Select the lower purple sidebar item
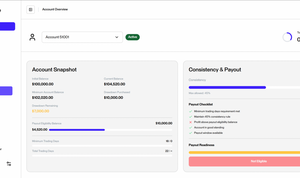The width and height of the screenshot is (300, 178). point(6,91)
